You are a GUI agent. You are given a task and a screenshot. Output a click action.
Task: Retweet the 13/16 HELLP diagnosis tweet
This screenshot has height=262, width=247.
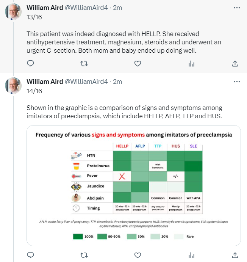point(84,63)
